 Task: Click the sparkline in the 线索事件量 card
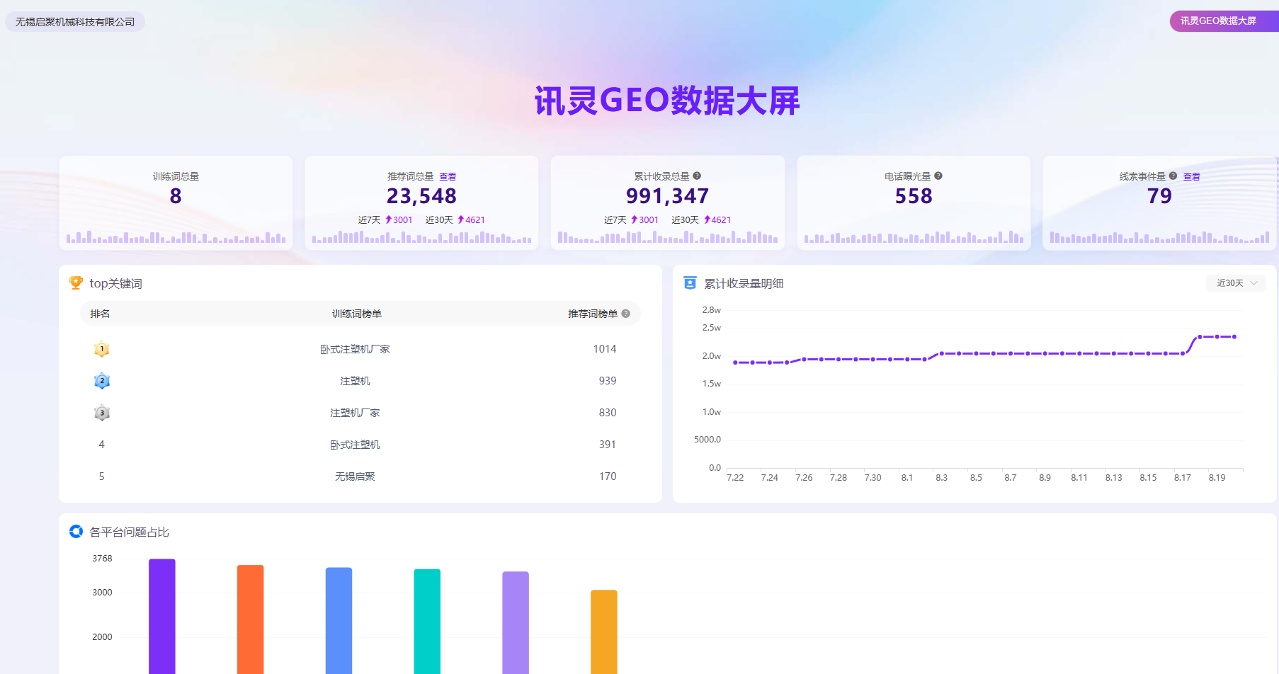pyautogui.click(x=1159, y=237)
